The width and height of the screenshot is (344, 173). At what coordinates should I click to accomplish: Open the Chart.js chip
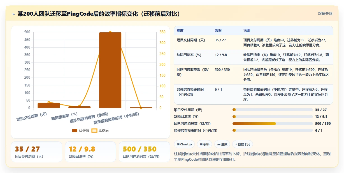pyautogui.click(x=184, y=144)
